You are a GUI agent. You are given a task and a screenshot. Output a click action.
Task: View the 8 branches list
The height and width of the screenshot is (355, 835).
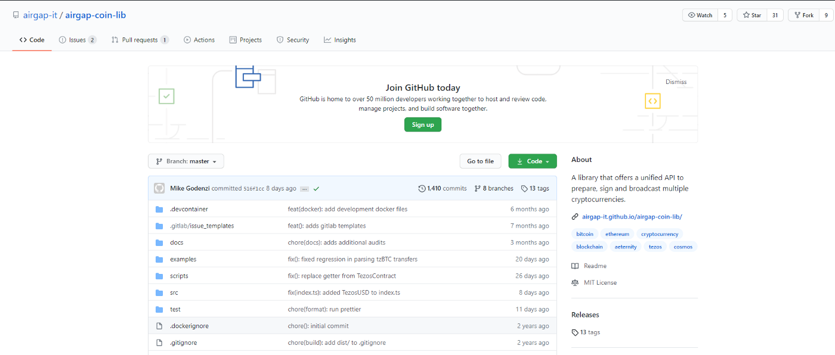[x=494, y=188]
